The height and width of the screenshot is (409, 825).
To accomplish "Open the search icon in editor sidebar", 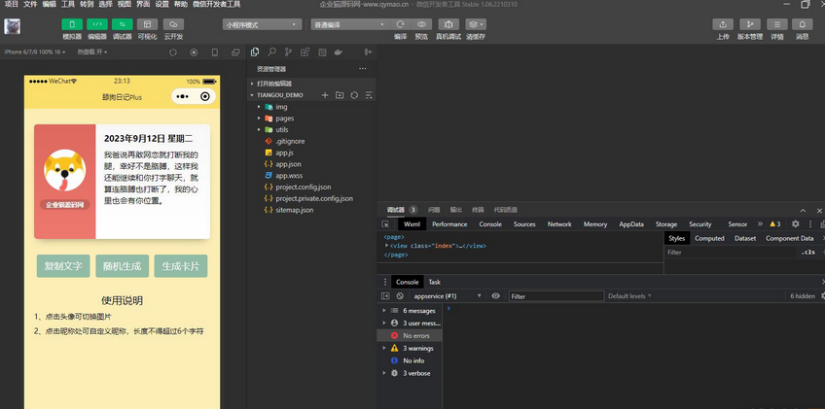I will point(271,51).
